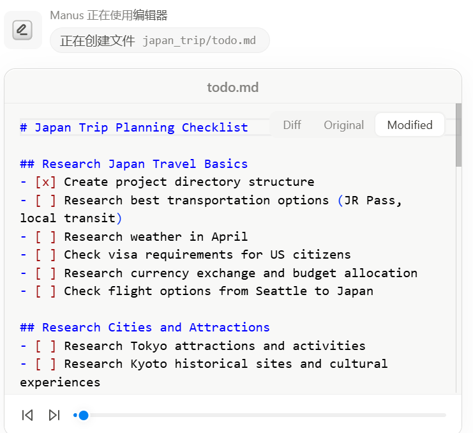Screen dimensions: 473x433
Task: Click the checked box for Create project directory
Action: click(x=45, y=182)
